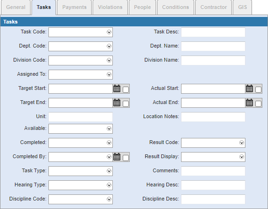Expand the Completed By dropdown arrow
The width and height of the screenshot is (268, 209).
click(109, 157)
